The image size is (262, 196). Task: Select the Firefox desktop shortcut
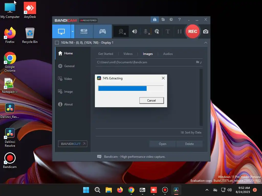click(x=10, y=35)
